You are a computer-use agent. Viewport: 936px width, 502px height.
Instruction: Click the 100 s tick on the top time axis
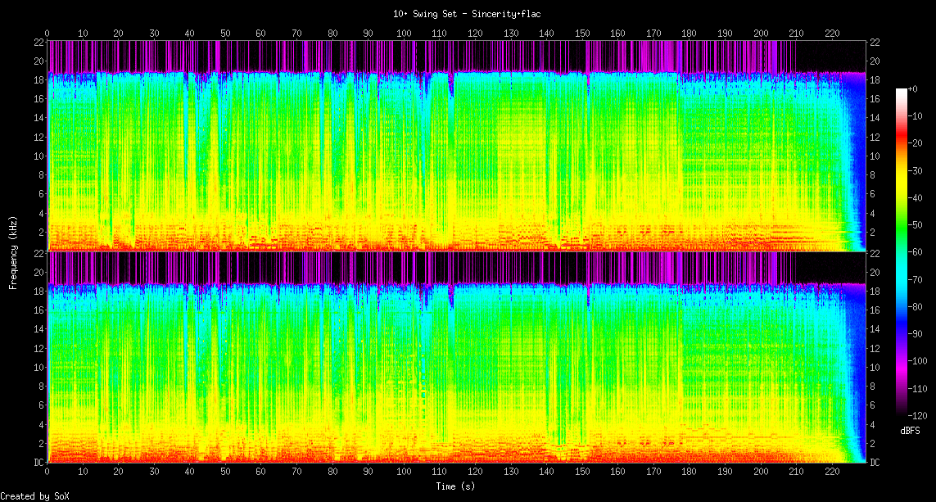pos(404,33)
